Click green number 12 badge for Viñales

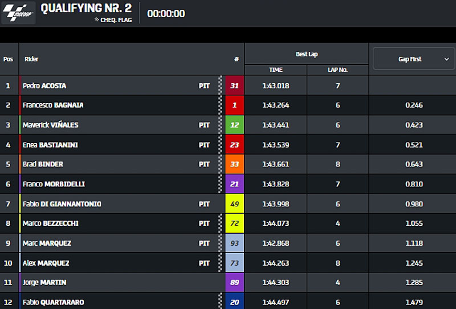click(235, 125)
